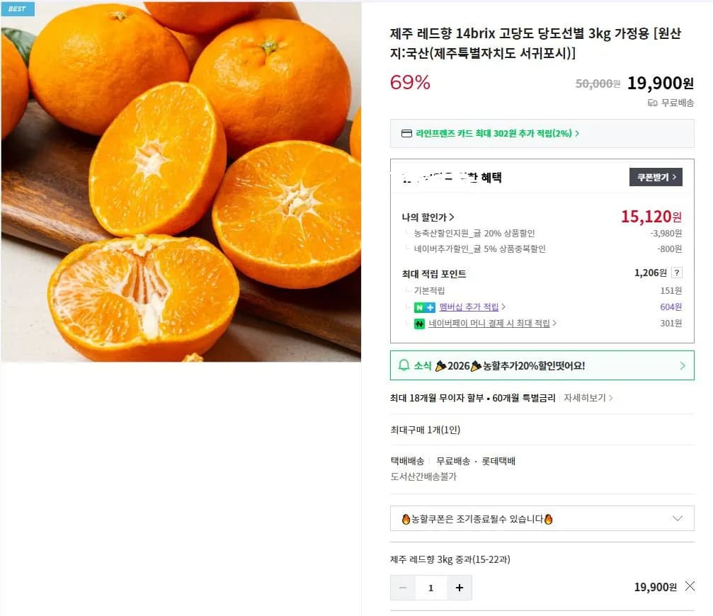
Task: Click the 쿠폰받기 coupon download button
Action: point(655,177)
